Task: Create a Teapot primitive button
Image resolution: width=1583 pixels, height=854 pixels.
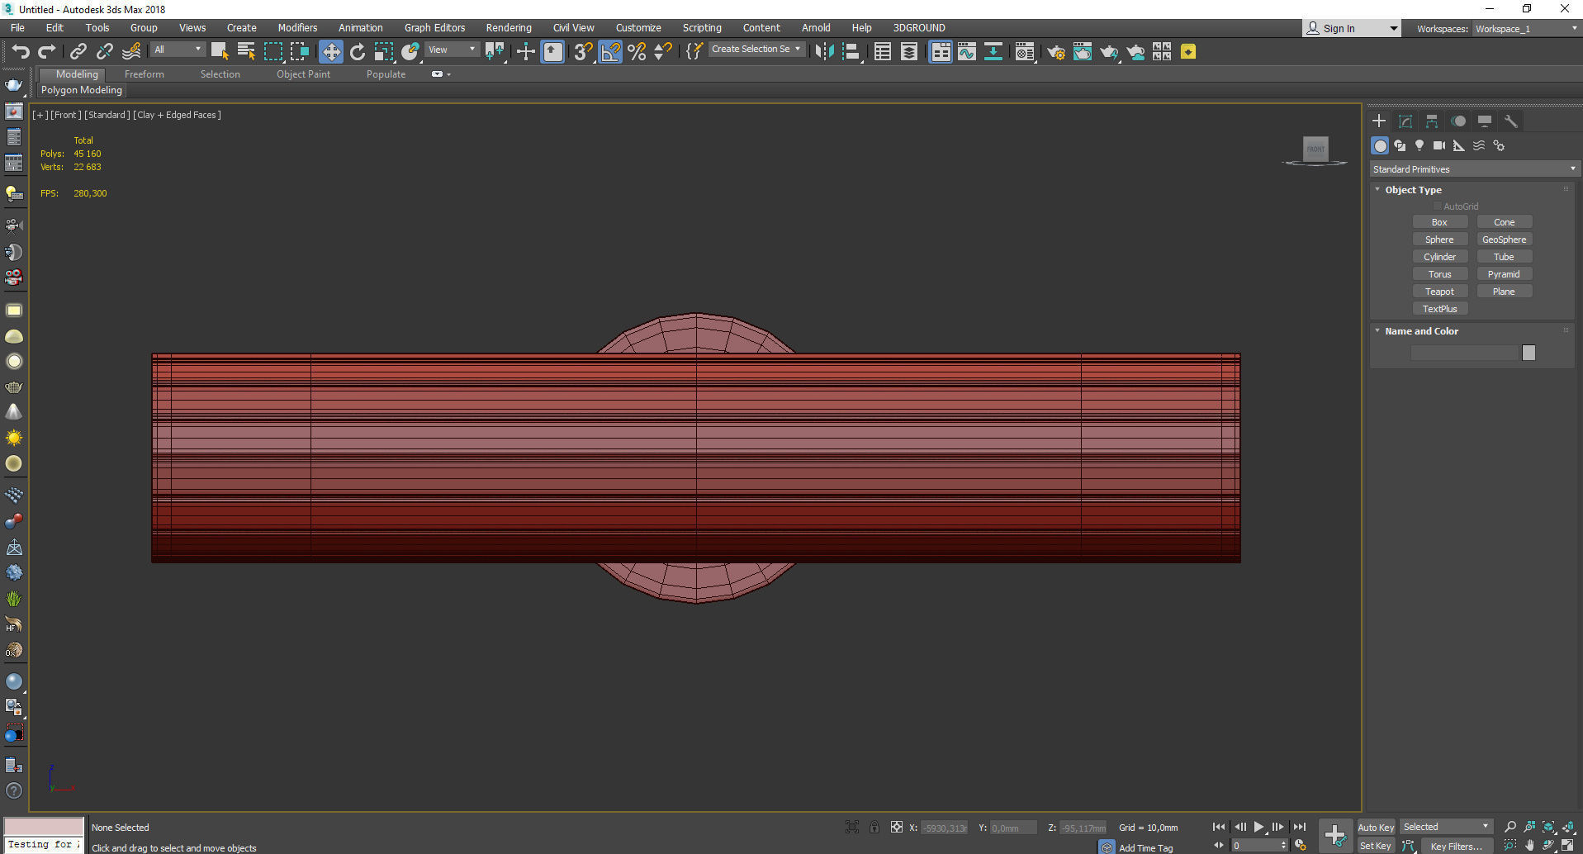Action: [x=1439, y=292]
